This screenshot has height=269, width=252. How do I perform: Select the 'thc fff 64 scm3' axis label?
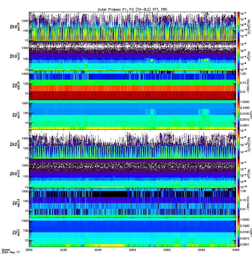[x=15, y=174]
